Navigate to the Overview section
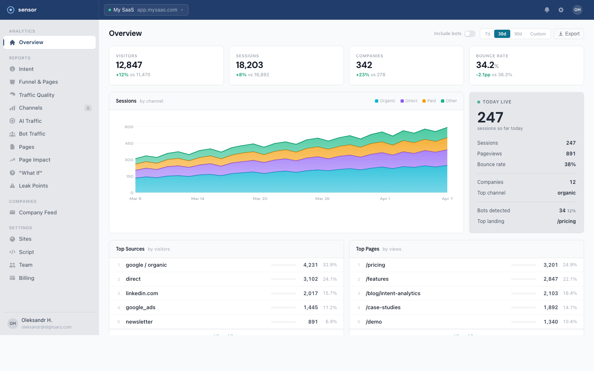This screenshot has height=371, width=594. [x=31, y=42]
